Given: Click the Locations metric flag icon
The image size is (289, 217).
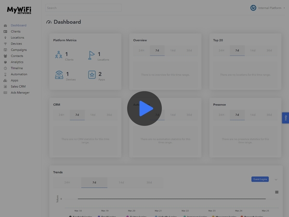Looking at the screenshot, I should [91, 55].
